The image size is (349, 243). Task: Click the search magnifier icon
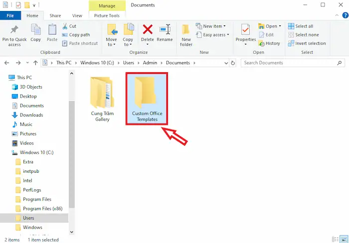[339, 63]
